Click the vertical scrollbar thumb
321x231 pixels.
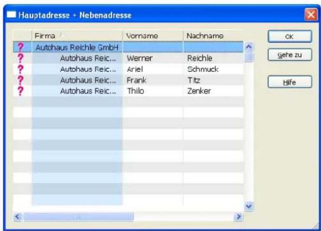pyautogui.click(x=249, y=57)
